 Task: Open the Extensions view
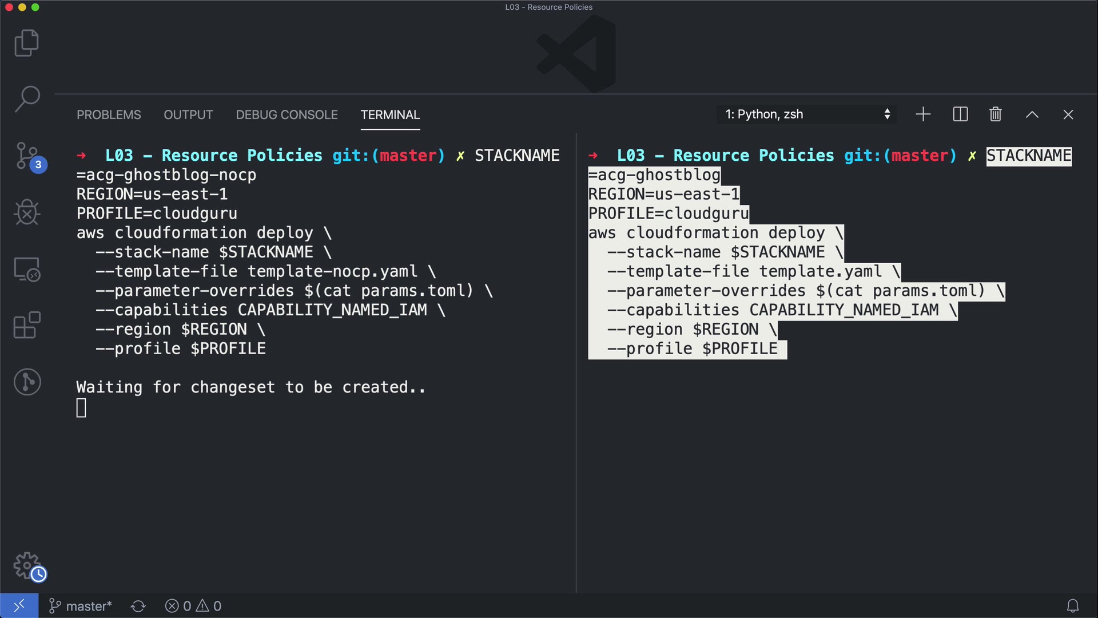point(26,325)
